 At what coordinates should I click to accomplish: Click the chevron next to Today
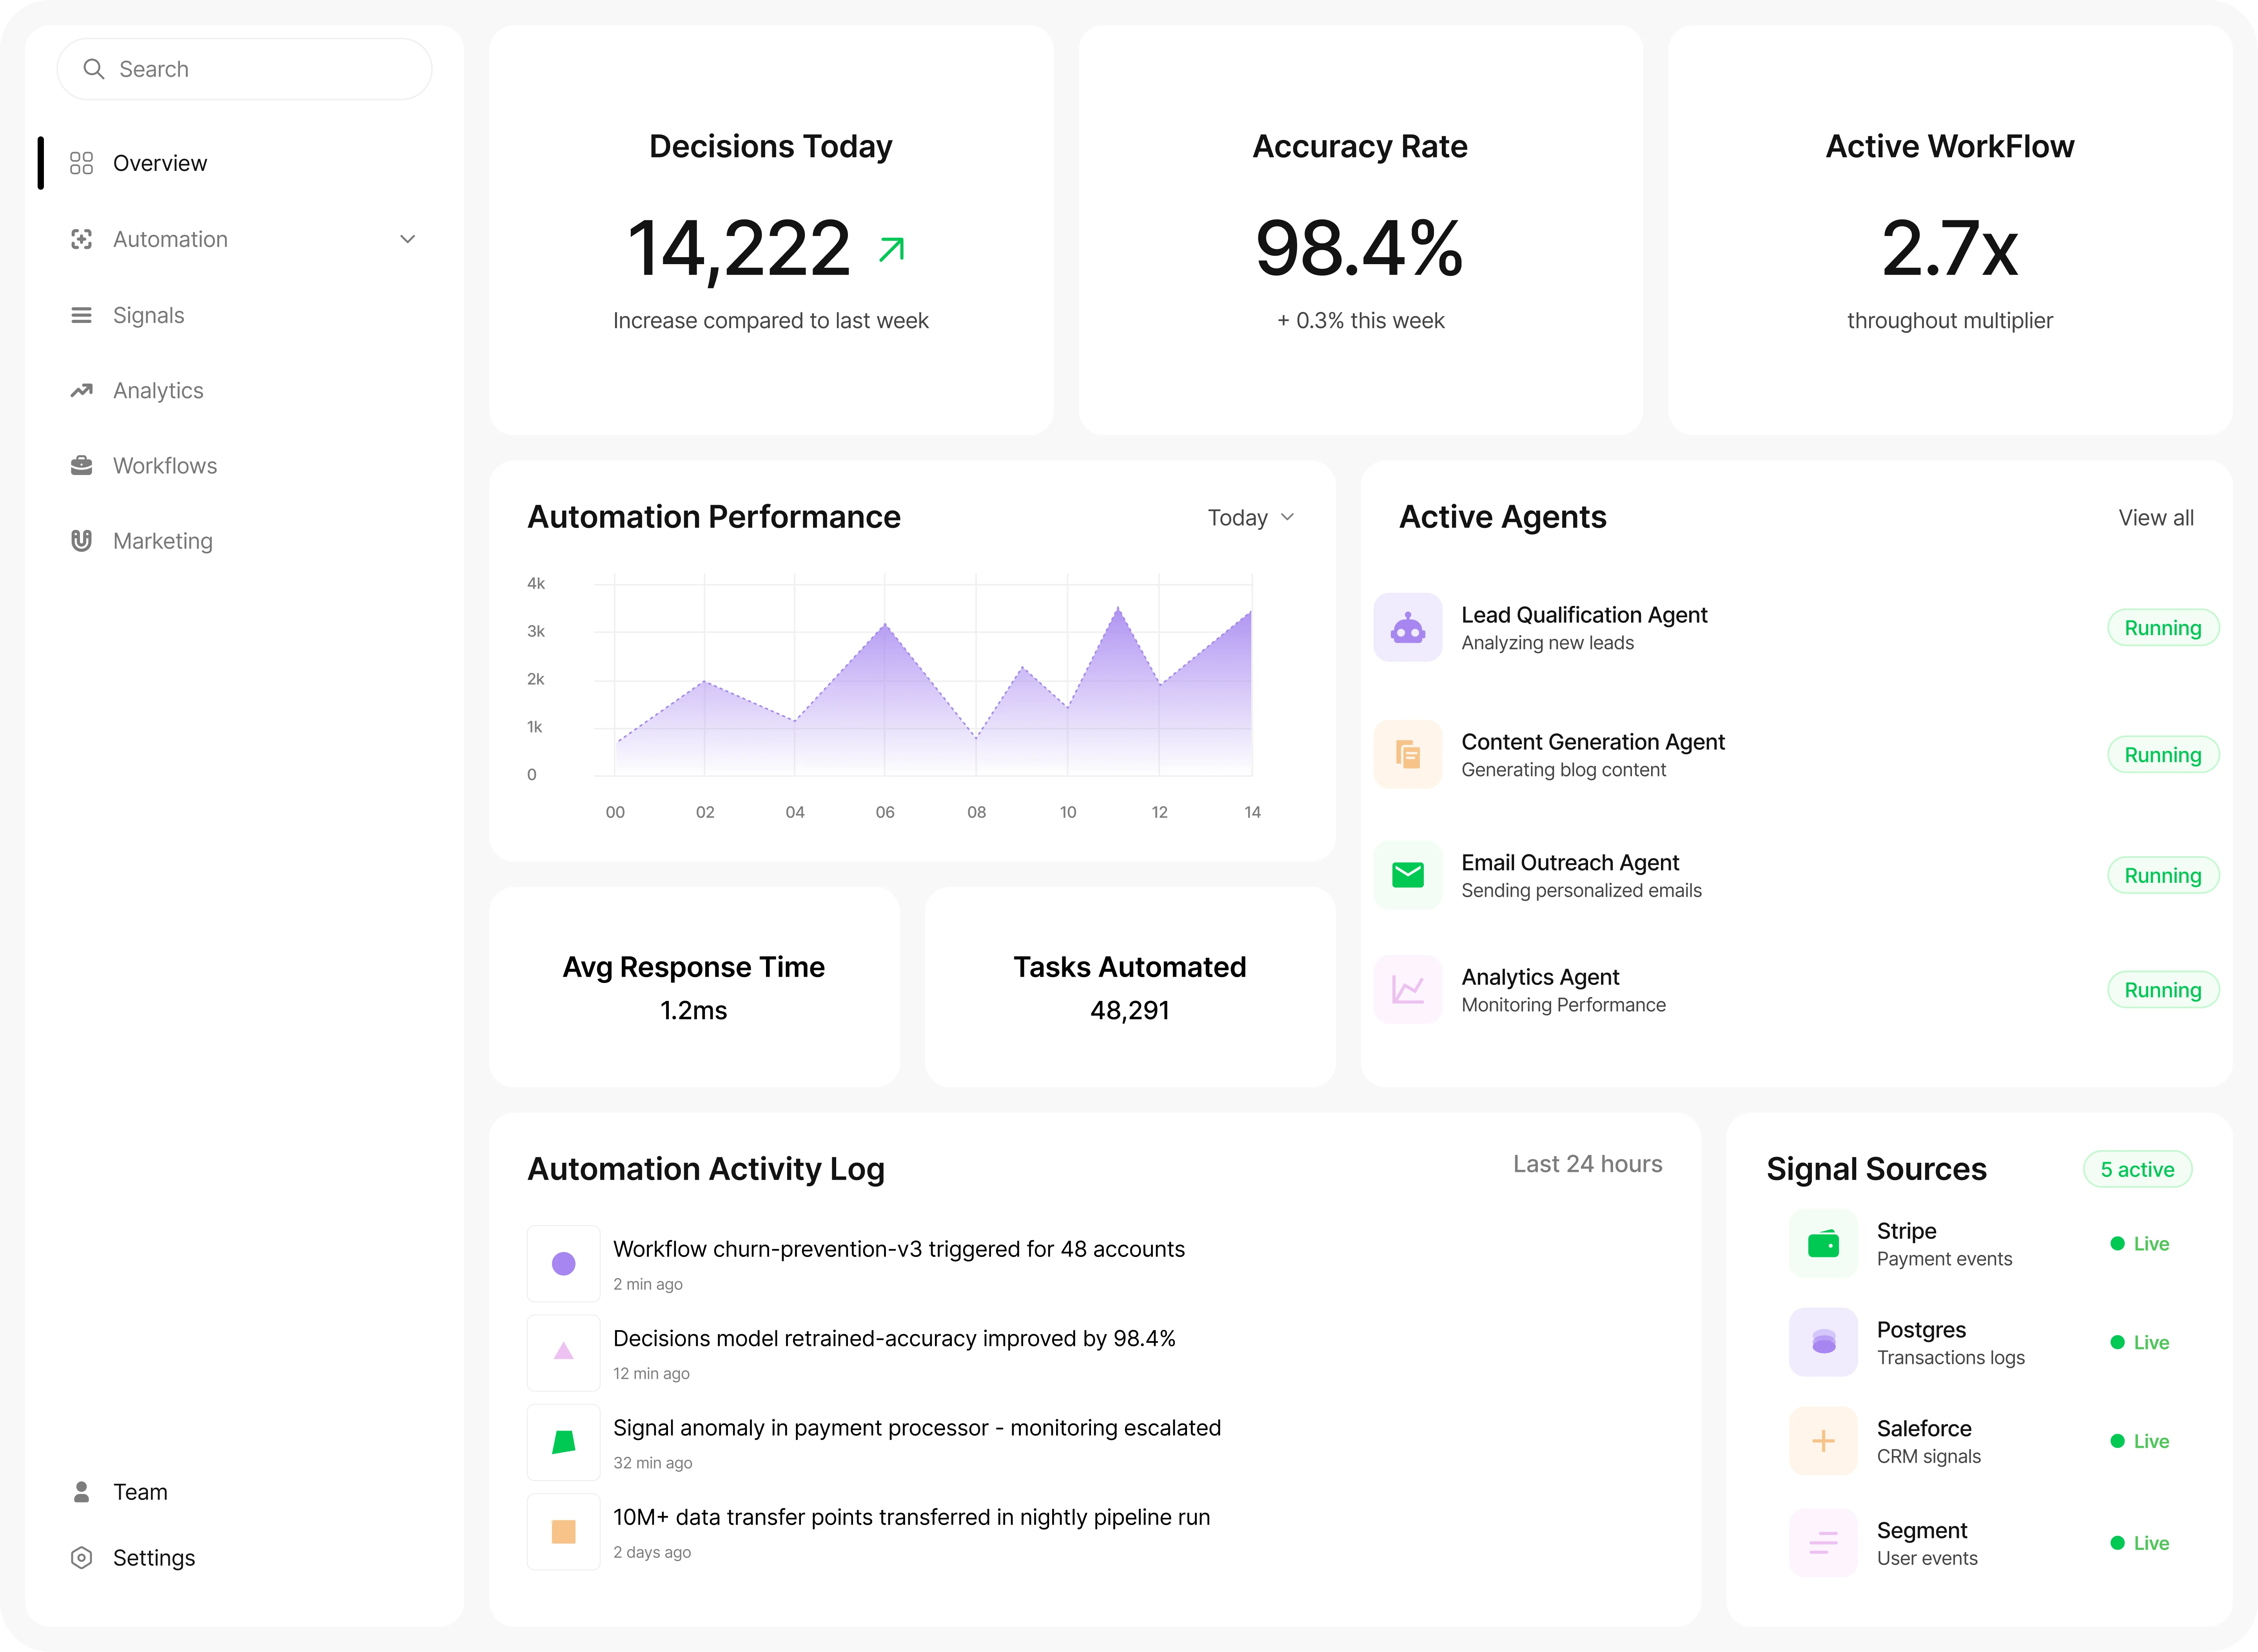coord(1287,517)
